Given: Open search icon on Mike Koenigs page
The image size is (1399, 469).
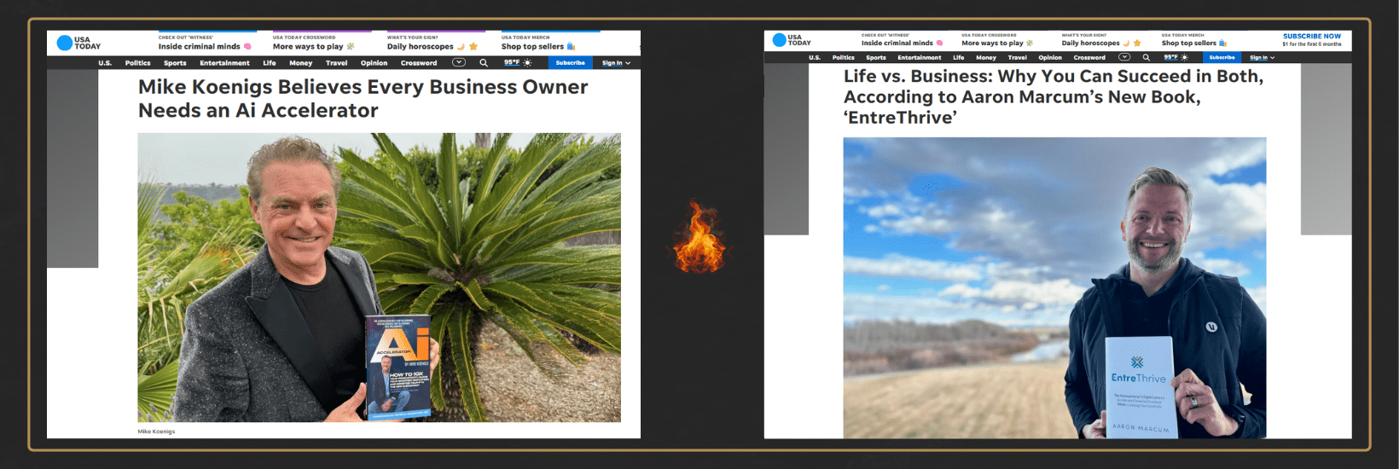Looking at the screenshot, I should 484,62.
